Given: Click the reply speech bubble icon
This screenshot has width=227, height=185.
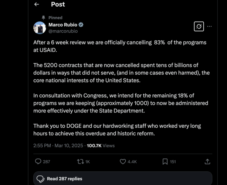Looking at the screenshot, I should click(x=38, y=161).
